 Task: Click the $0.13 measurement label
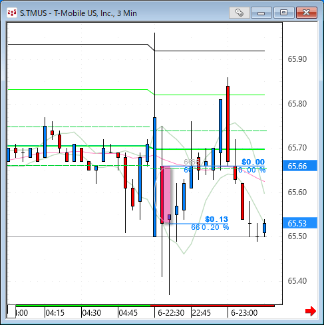pyautogui.click(x=216, y=219)
